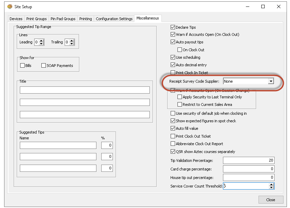Toggle Warn if Accounts Open (On Clock Out)
Viewport: 290px width, 208px height.
click(x=173, y=34)
